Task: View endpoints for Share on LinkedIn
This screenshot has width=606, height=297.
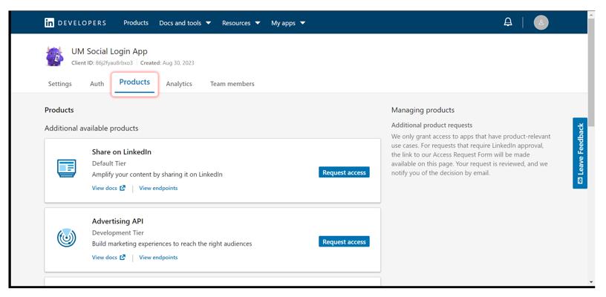Action: pos(158,189)
